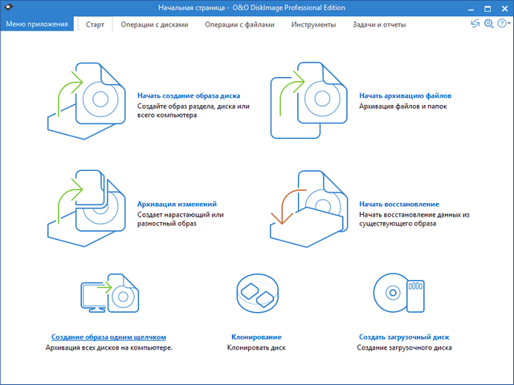Click the Начать создание образа диска link
This screenshot has width=514, height=385.
click(x=190, y=95)
